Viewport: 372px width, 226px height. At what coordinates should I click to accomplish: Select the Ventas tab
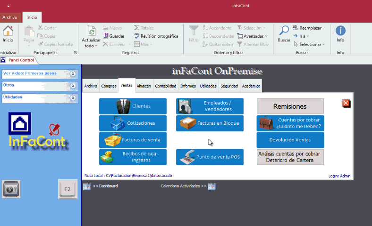point(127,85)
